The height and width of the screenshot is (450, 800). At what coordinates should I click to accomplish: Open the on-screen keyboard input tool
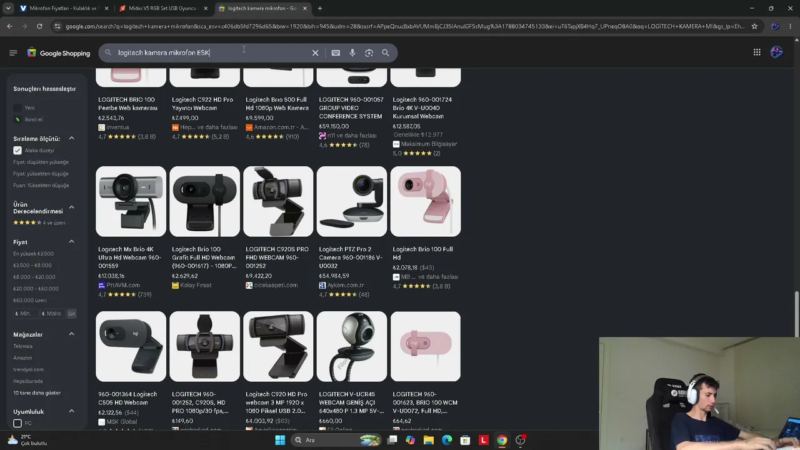pyautogui.click(x=336, y=53)
